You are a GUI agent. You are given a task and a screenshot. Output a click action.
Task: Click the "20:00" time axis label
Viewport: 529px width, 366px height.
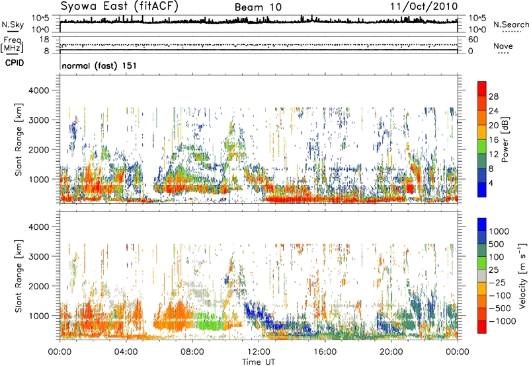[x=391, y=352]
